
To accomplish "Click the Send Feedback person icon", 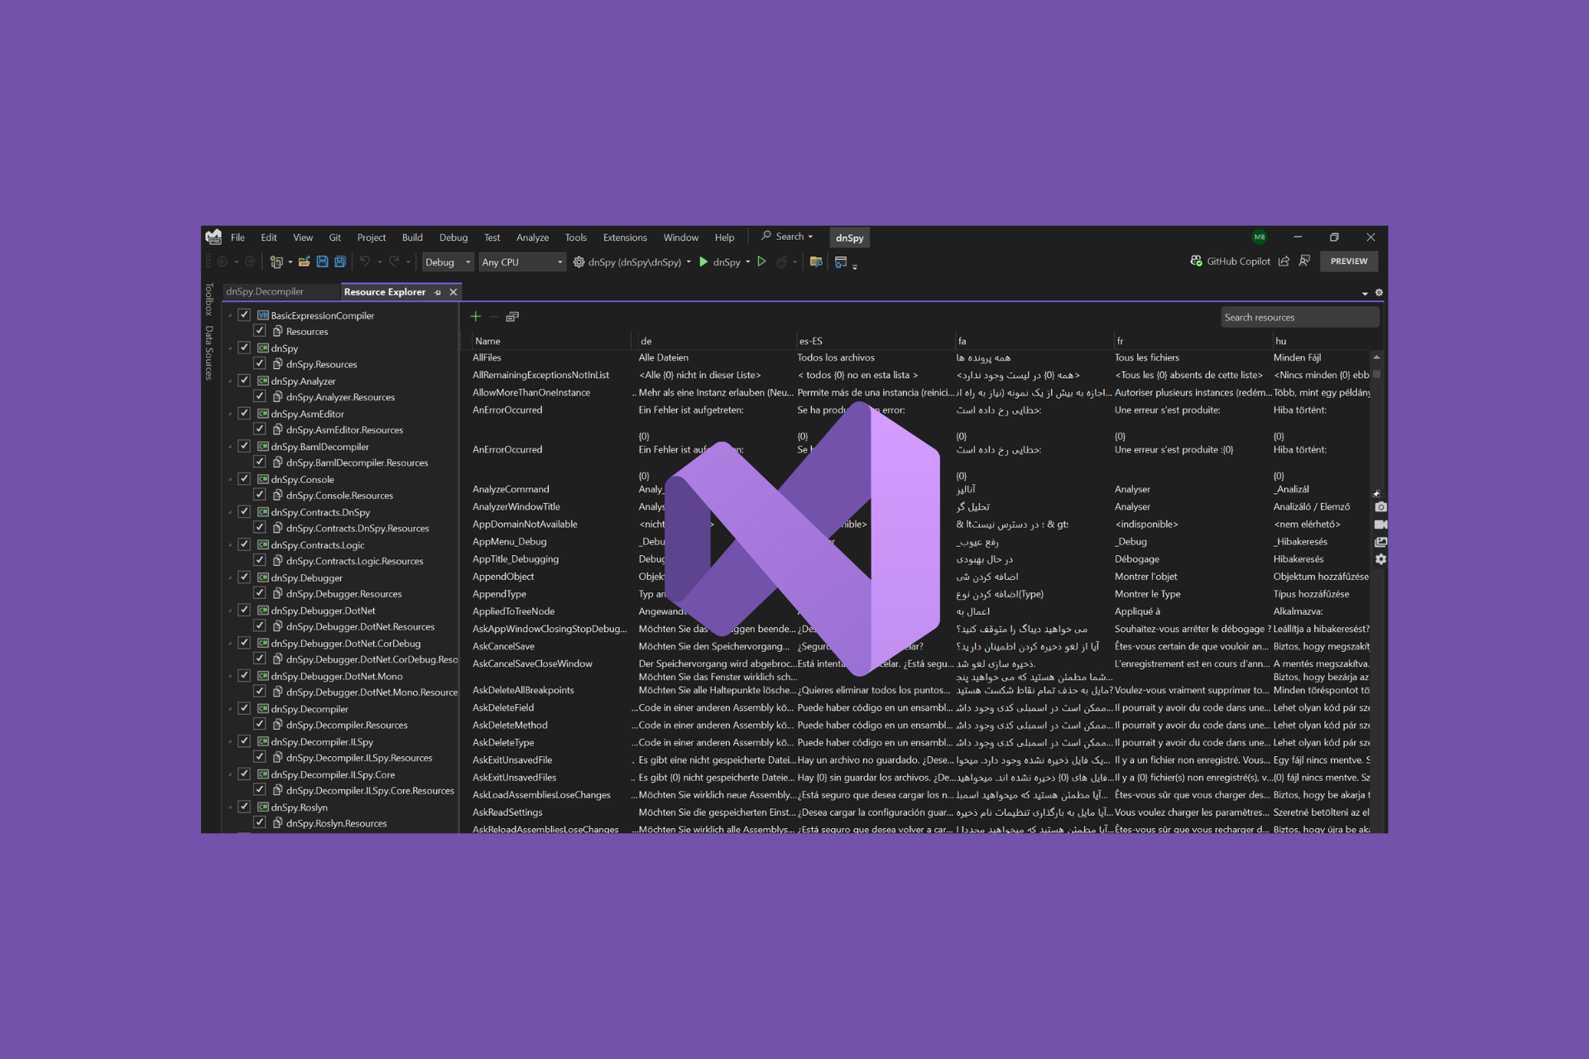I will (1304, 261).
